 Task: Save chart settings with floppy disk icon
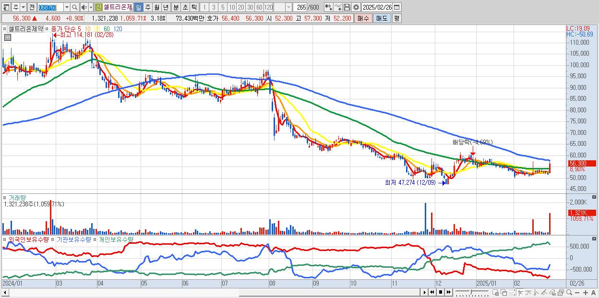click(347, 7)
